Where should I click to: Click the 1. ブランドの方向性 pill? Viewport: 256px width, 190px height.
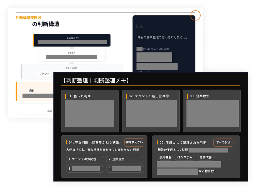tap(85, 159)
